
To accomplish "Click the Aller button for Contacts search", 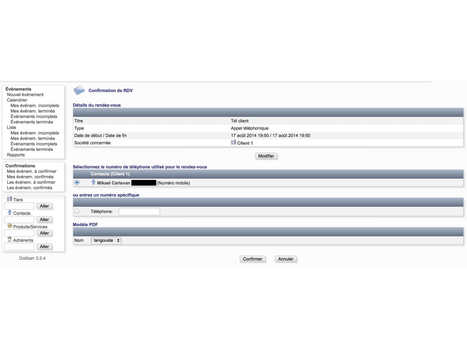I will click(x=44, y=220).
